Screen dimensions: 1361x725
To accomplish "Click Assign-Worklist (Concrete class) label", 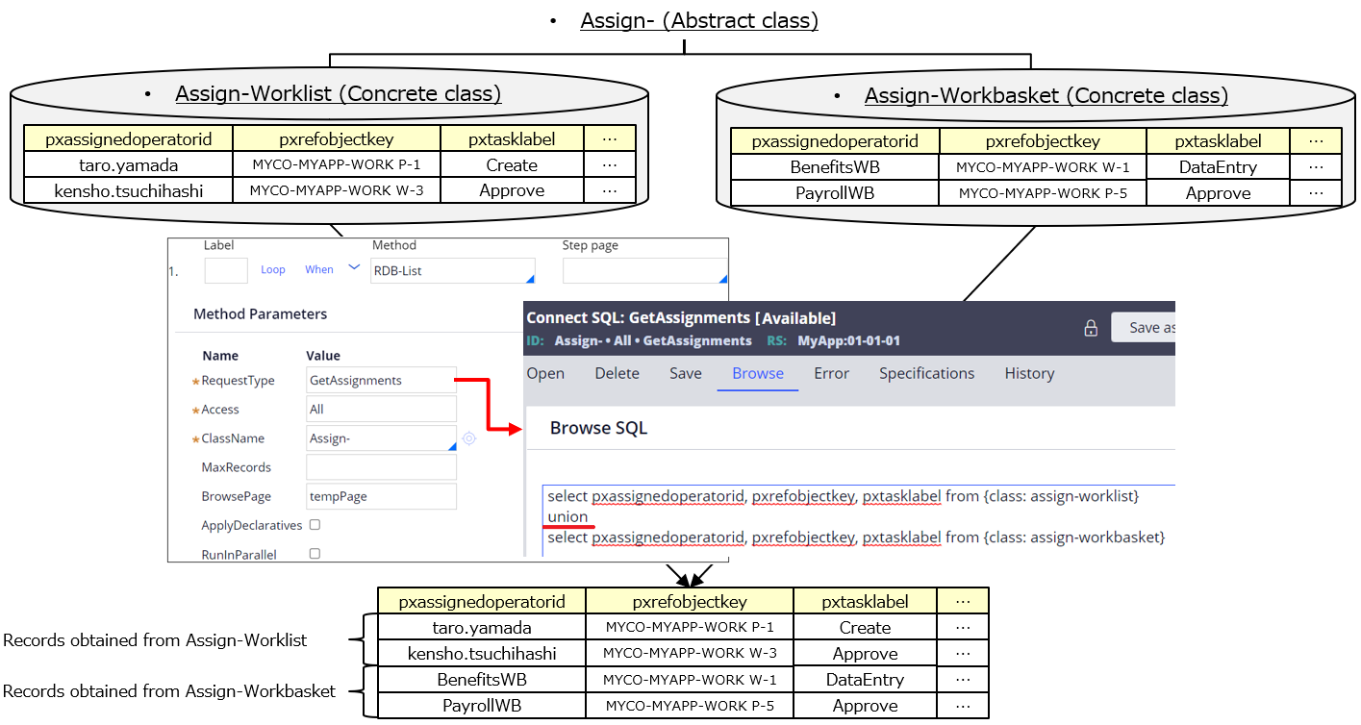I will point(338,93).
